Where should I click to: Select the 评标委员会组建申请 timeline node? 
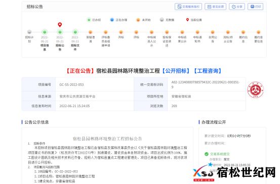[x=106, y=32]
